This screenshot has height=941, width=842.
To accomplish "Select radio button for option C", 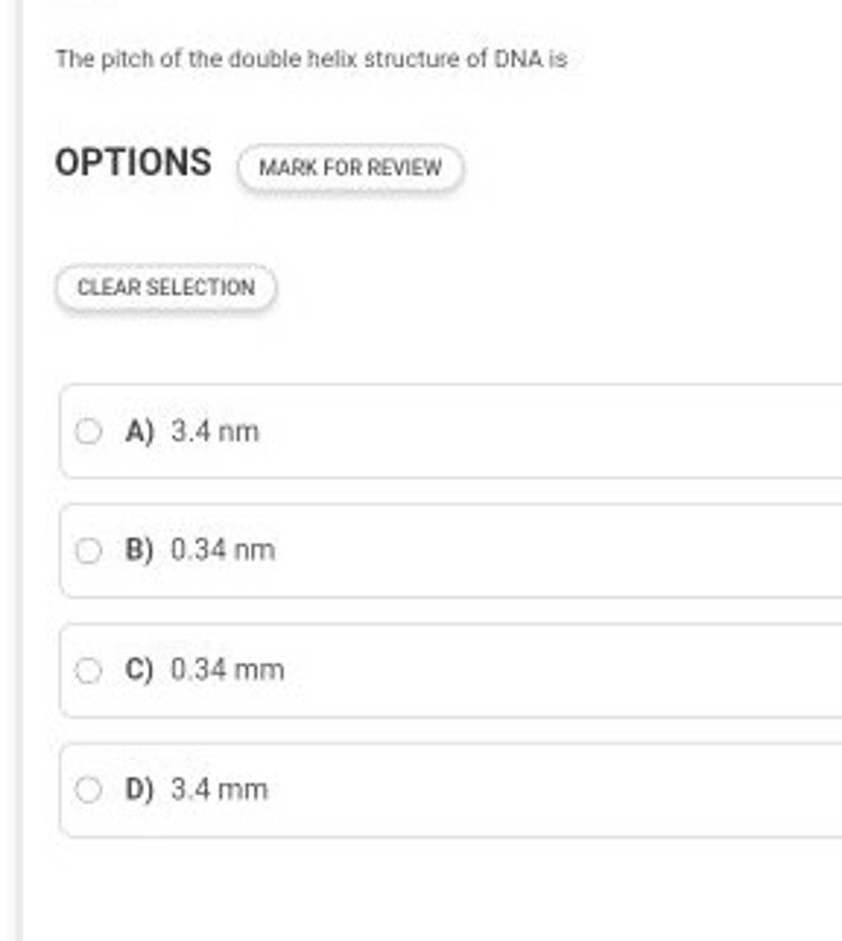I will 88,670.
